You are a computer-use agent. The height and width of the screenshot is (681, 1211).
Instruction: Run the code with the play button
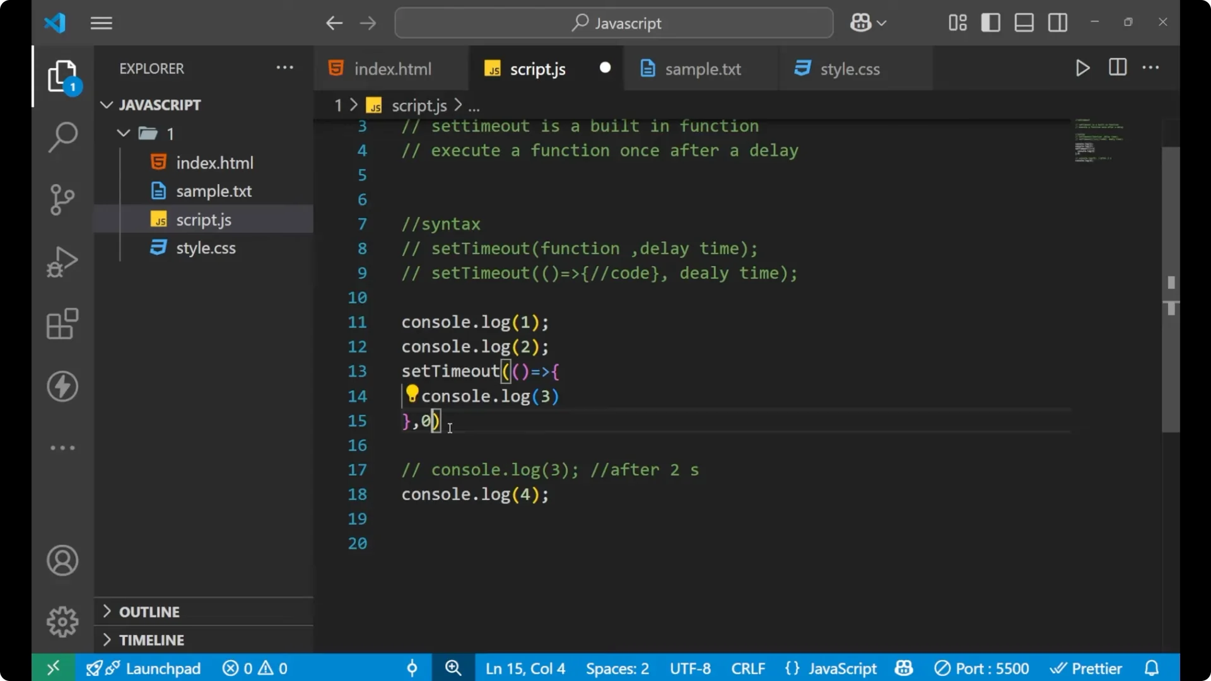[1082, 68]
